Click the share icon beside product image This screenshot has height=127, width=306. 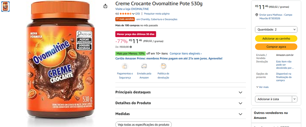pos(105,6)
